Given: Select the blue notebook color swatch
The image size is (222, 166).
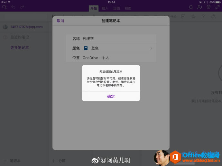Looking at the screenshot, I should click(86, 48).
